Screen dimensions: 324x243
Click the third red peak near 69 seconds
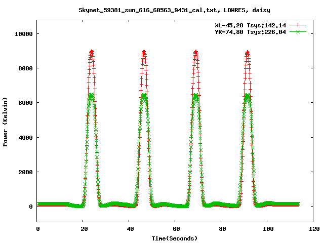[196, 52]
